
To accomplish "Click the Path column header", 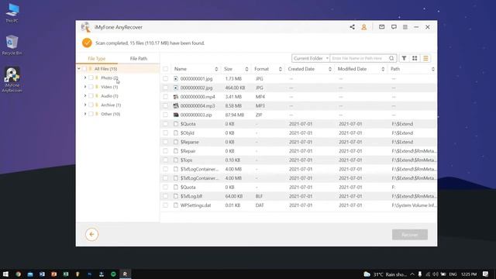I will tap(395, 69).
